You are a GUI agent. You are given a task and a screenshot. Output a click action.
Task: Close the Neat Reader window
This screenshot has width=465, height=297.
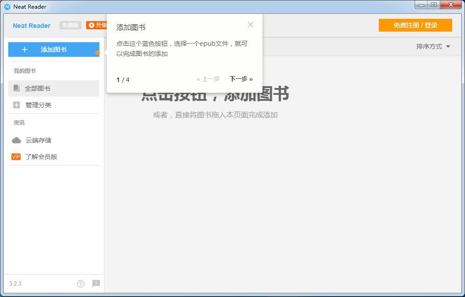(x=451, y=5)
